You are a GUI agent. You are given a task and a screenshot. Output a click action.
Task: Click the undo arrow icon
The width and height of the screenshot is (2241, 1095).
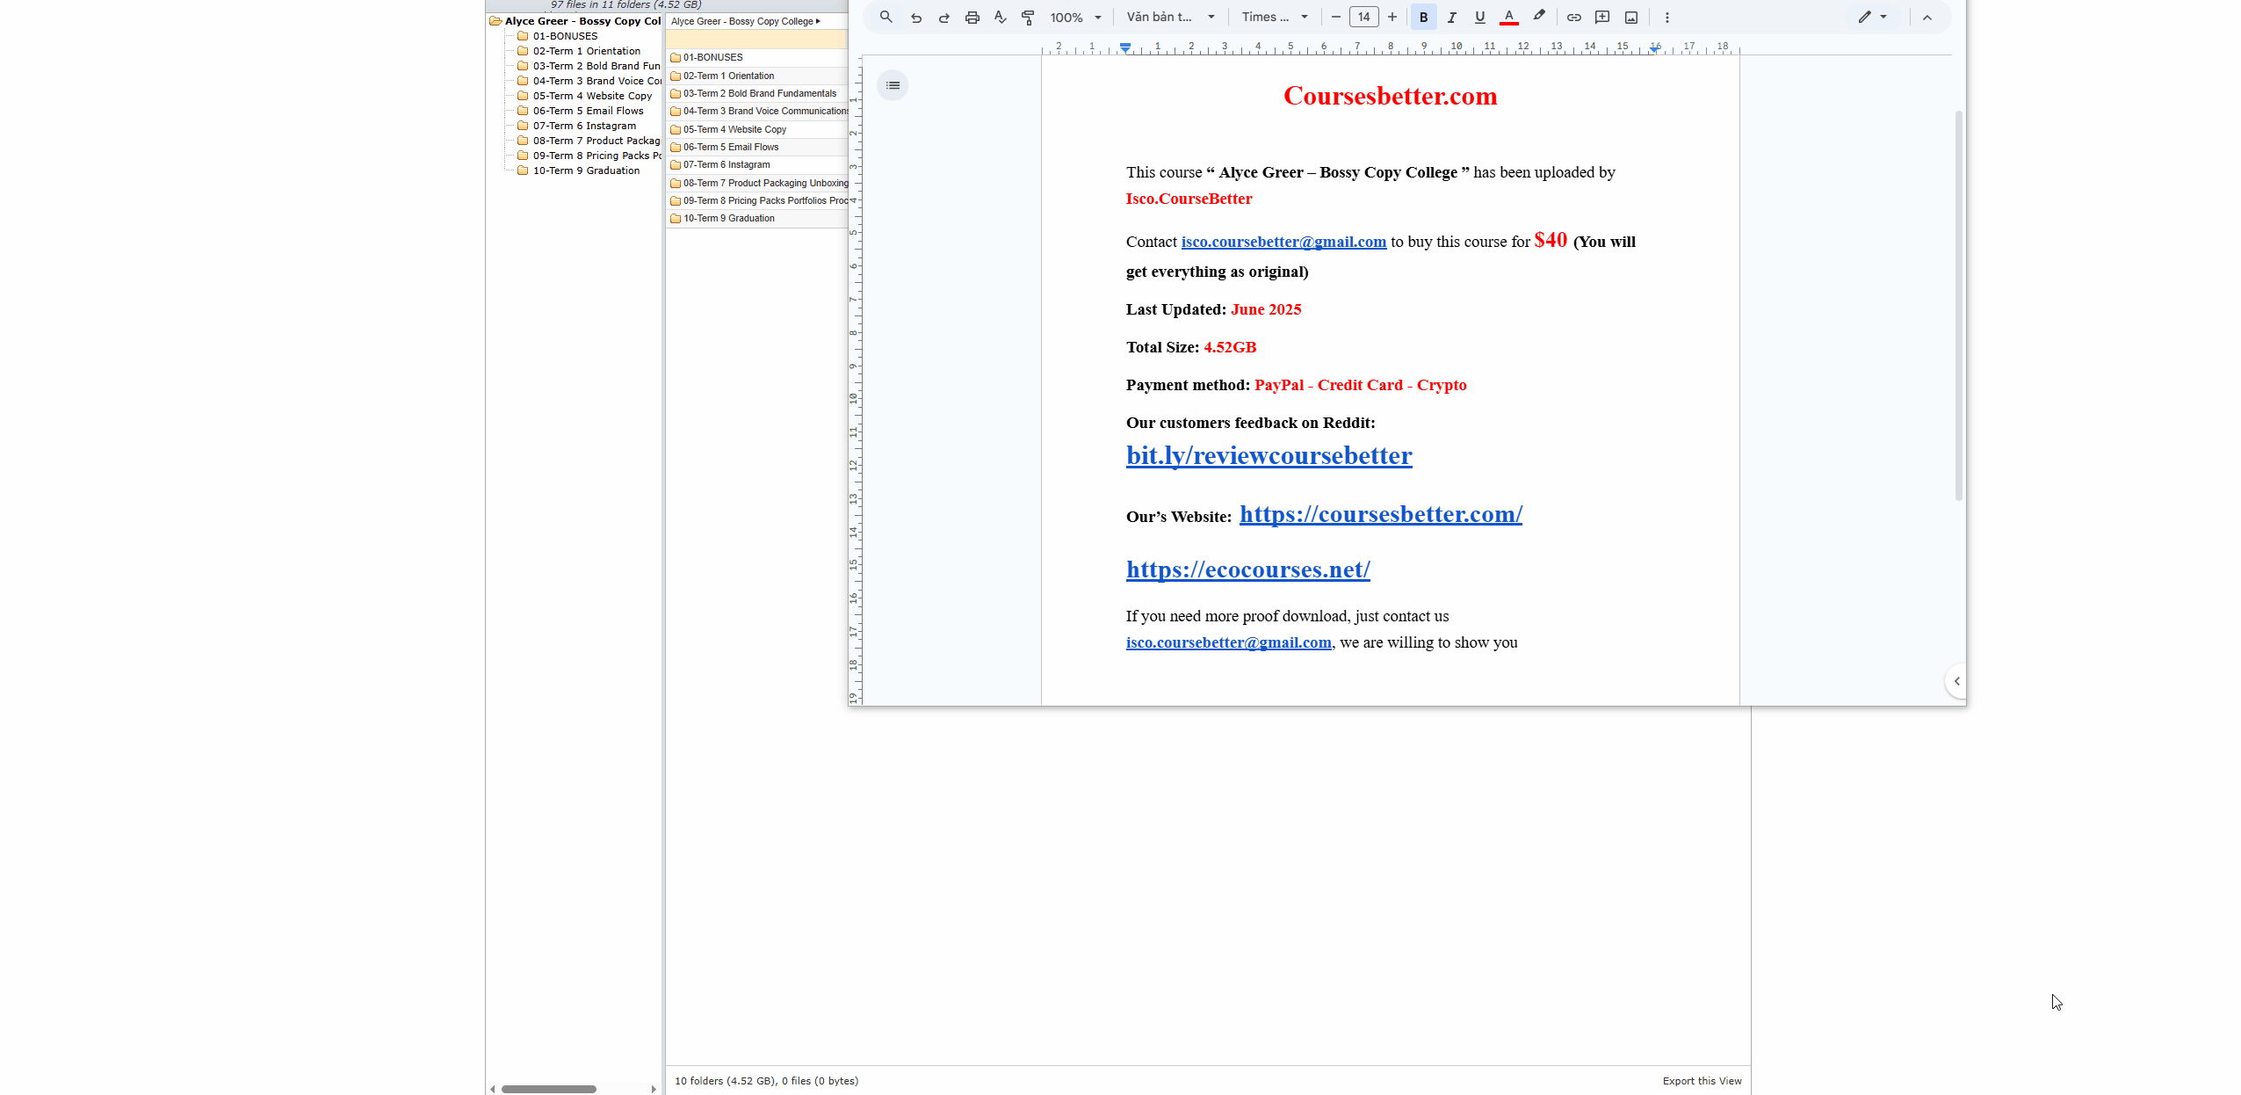(916, 18)
